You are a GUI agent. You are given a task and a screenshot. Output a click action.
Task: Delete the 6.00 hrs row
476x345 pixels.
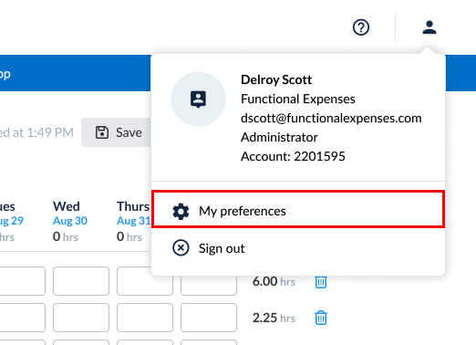321,282
